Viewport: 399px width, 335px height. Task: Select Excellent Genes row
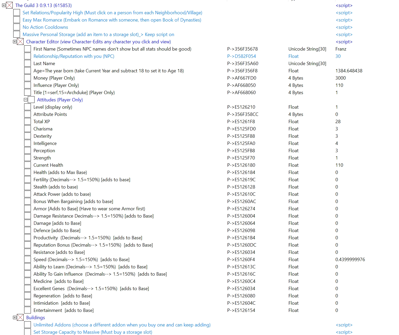91,288
